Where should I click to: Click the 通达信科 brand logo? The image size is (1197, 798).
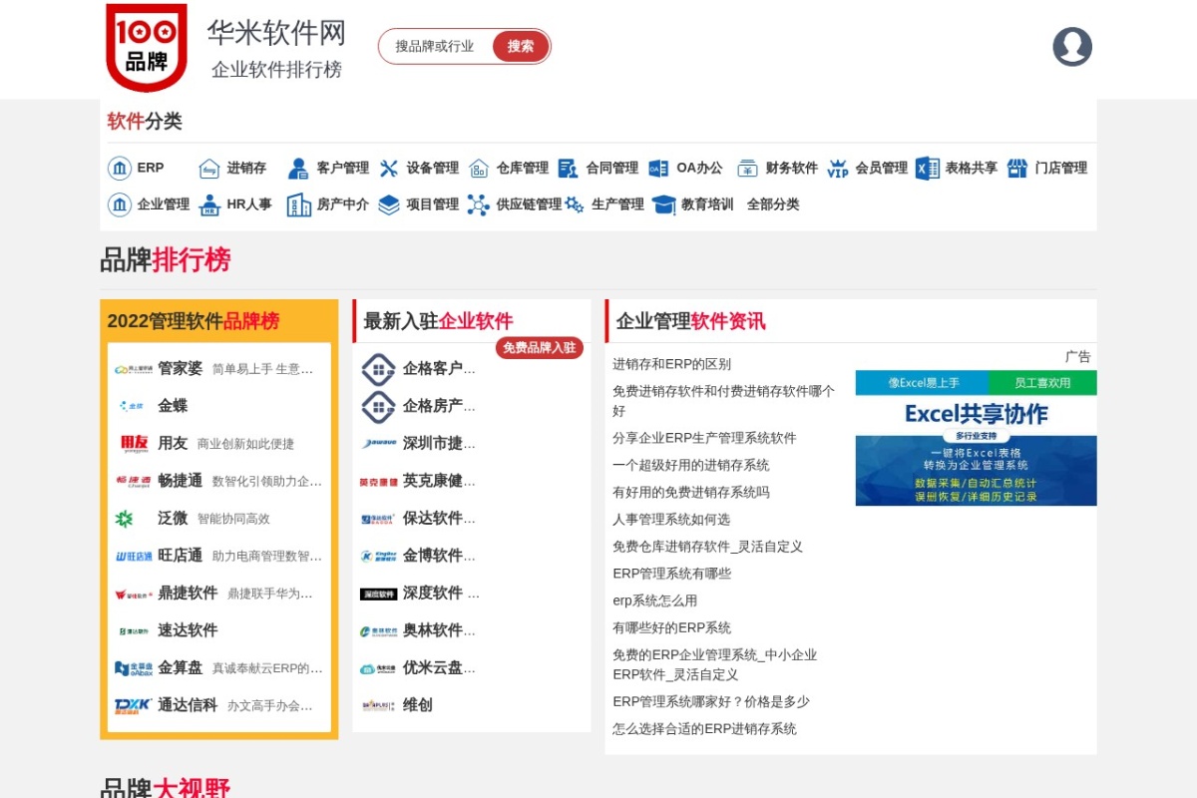point(134,705)
